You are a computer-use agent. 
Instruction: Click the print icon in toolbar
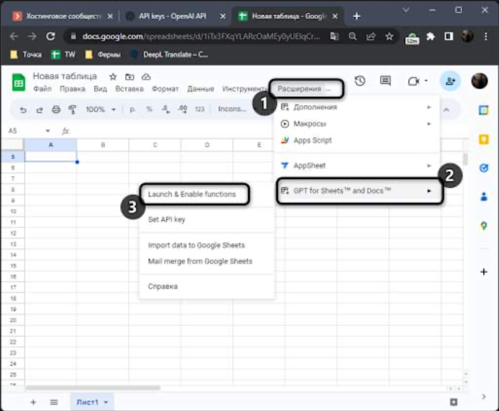pos(56,109)
